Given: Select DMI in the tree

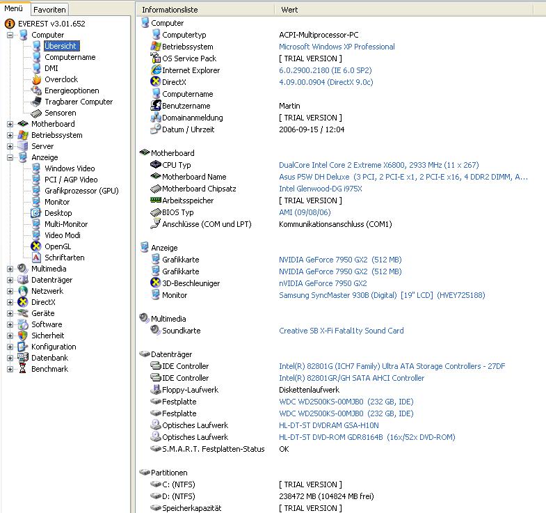Looking at the screenshot, I should coord(51,68).
